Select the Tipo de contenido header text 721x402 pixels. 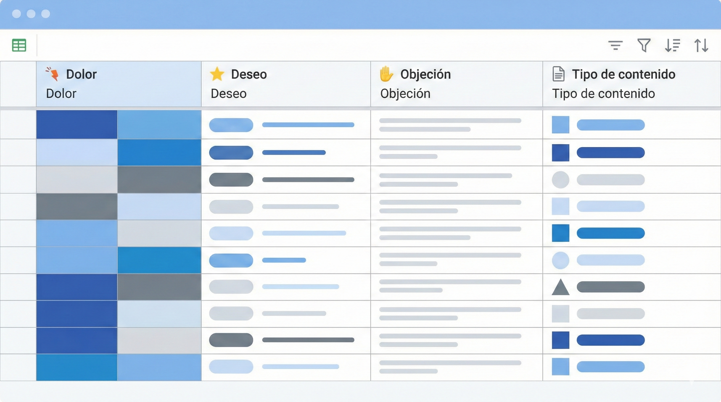pyautogui.click(x=624, y=74)
